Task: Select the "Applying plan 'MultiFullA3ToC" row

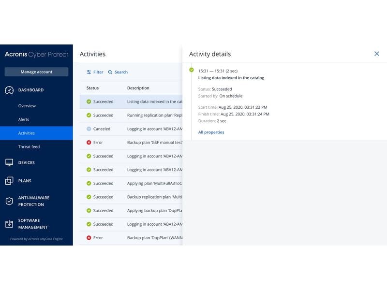Action: [x=131, y=183]
